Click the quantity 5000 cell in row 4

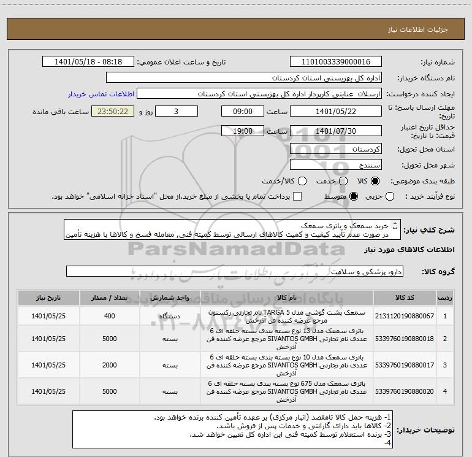pyautogui.click(x=109, y=391)
